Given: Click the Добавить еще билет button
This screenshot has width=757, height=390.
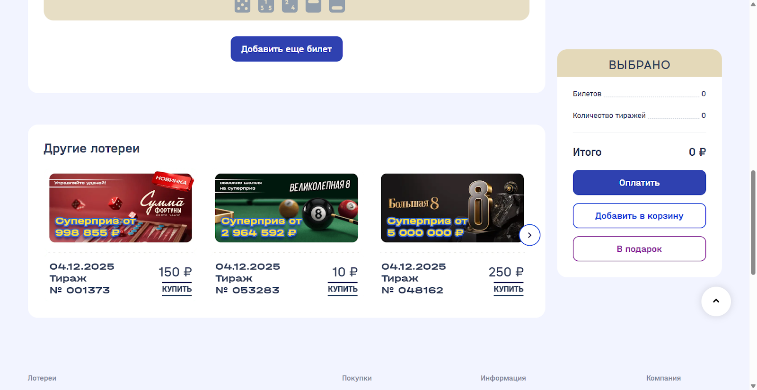Looking at the screenshot, I should point(286,49).
